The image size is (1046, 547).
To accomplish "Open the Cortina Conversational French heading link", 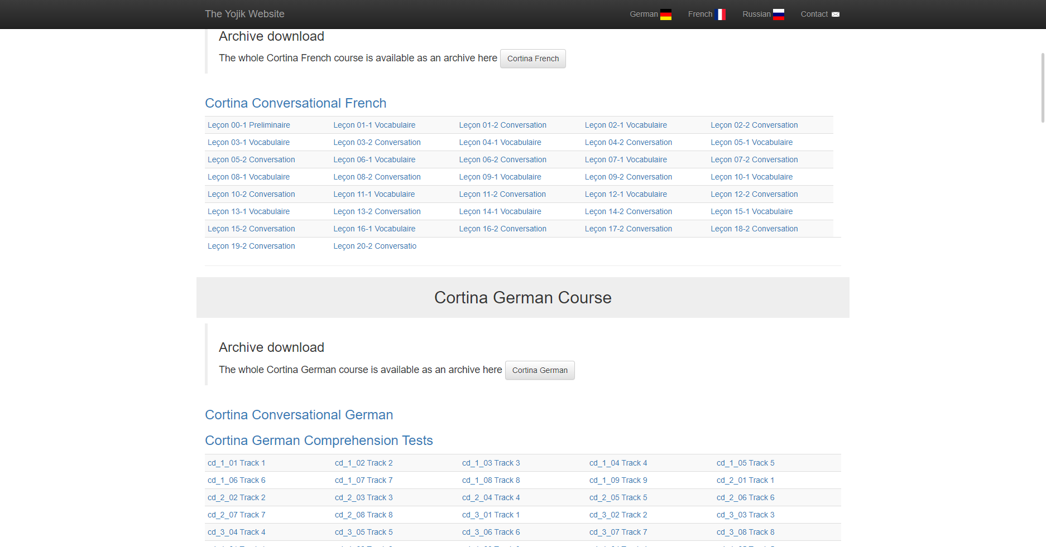I will pyautogui.click(x=296, y=103).
